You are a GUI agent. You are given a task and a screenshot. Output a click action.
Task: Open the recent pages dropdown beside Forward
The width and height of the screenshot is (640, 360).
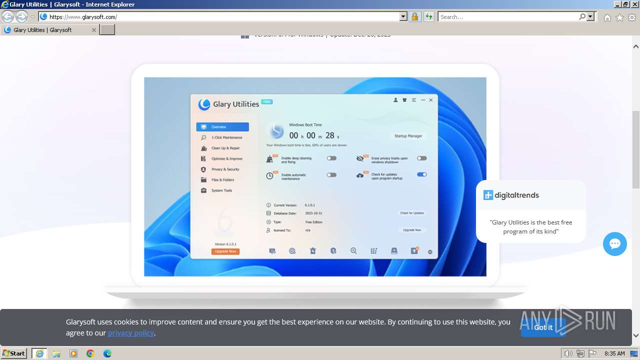pyautogui.click(x=33, y=17)
